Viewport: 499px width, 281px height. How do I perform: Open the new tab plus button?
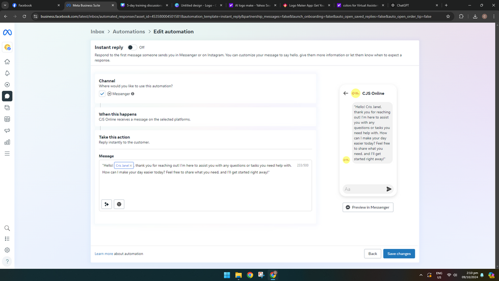click(x=446, y=6)
